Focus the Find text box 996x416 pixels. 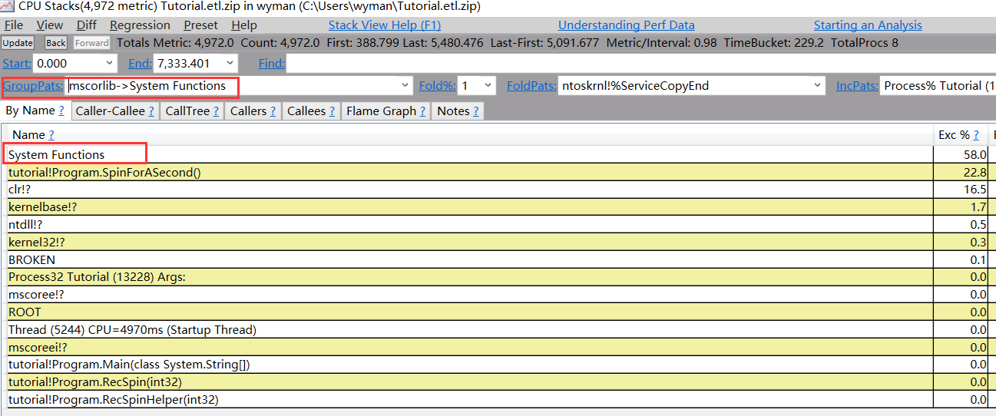coord(640,63)
